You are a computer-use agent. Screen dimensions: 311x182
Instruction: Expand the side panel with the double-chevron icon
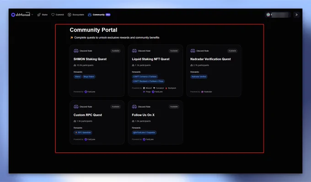(x=296, y=15)
